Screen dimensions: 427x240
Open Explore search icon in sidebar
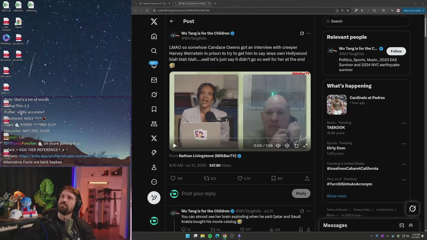tap(154, 51)
